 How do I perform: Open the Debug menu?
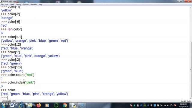[x=18, y=4]
